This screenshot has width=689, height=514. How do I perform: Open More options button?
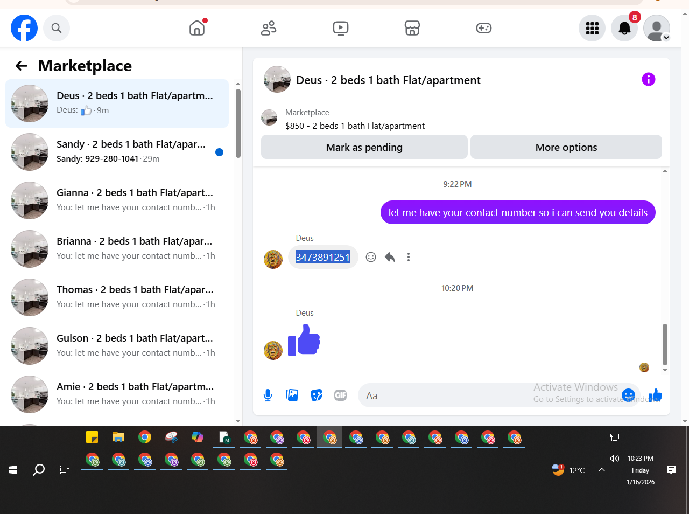[x=566, y=147]
